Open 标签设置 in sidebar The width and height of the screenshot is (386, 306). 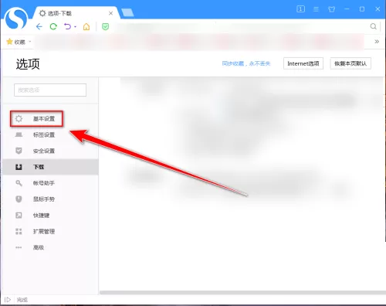coord(50,134)
